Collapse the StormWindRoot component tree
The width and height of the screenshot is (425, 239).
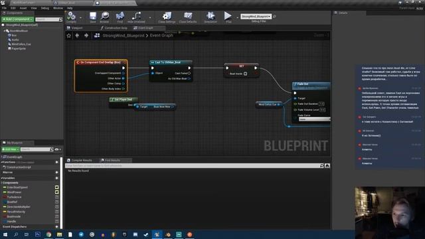(5, 31)
